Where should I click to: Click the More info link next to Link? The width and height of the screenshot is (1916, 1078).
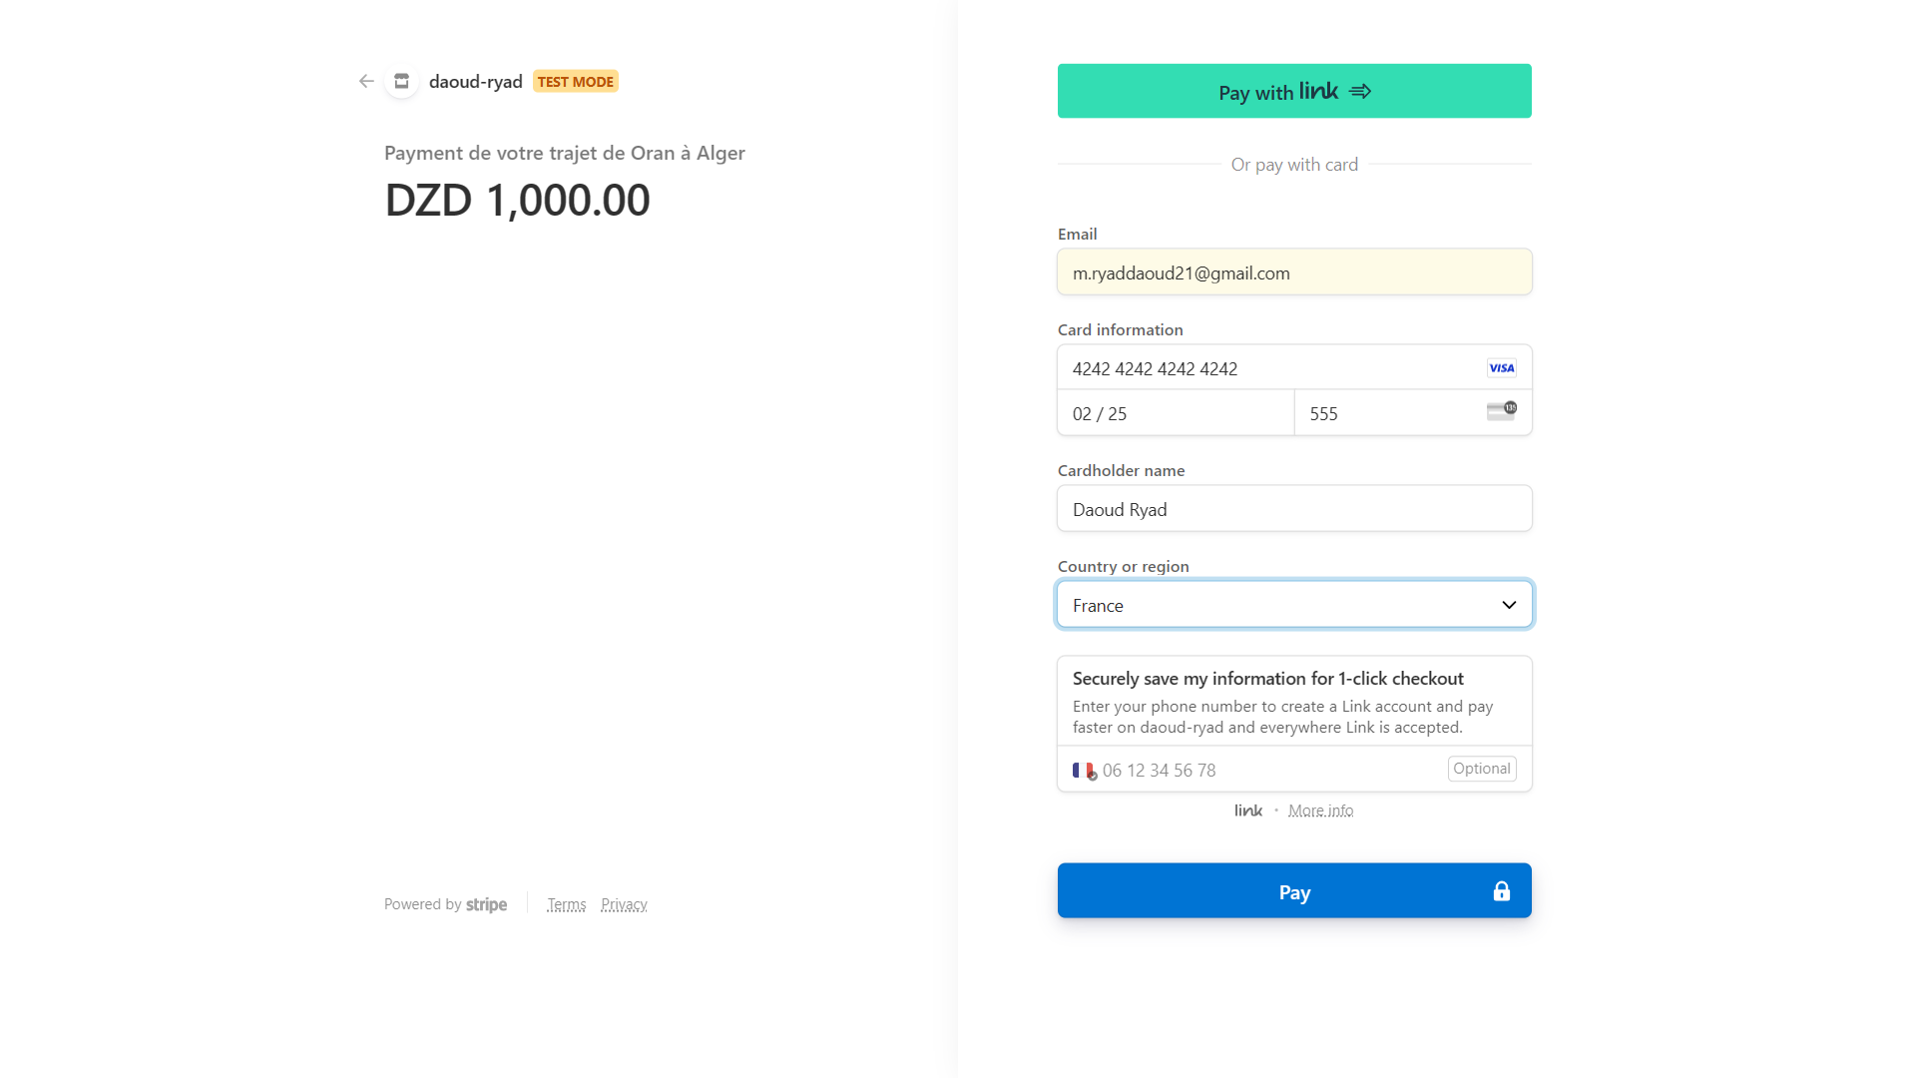pos(1321,810)
